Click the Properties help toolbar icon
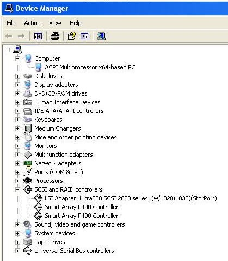Viewport: 228px width, 261px height. 72,36
